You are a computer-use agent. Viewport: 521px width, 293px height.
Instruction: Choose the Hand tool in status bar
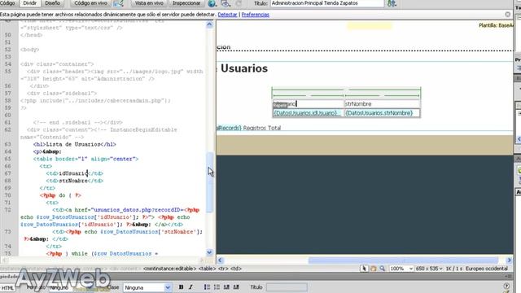click(374, 269)
